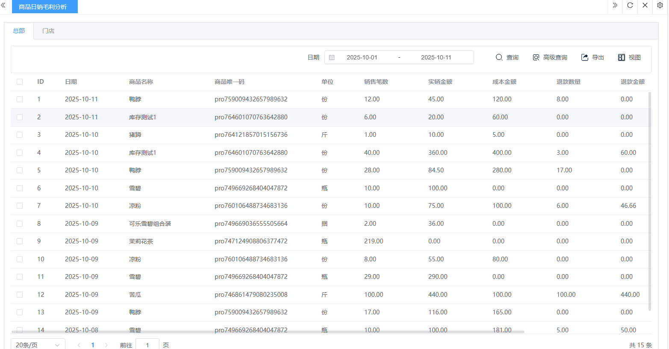Open the 视图 view layout option

click(629, 57)
